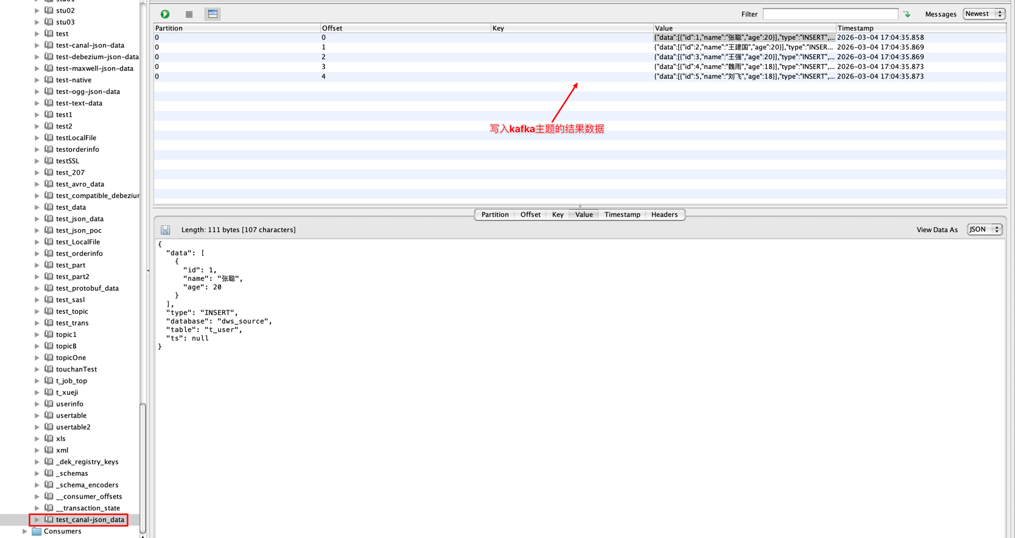Click the topic icon next to userinfo
Viewport: 1015px width, 538px height.
(x=49, y=404)
